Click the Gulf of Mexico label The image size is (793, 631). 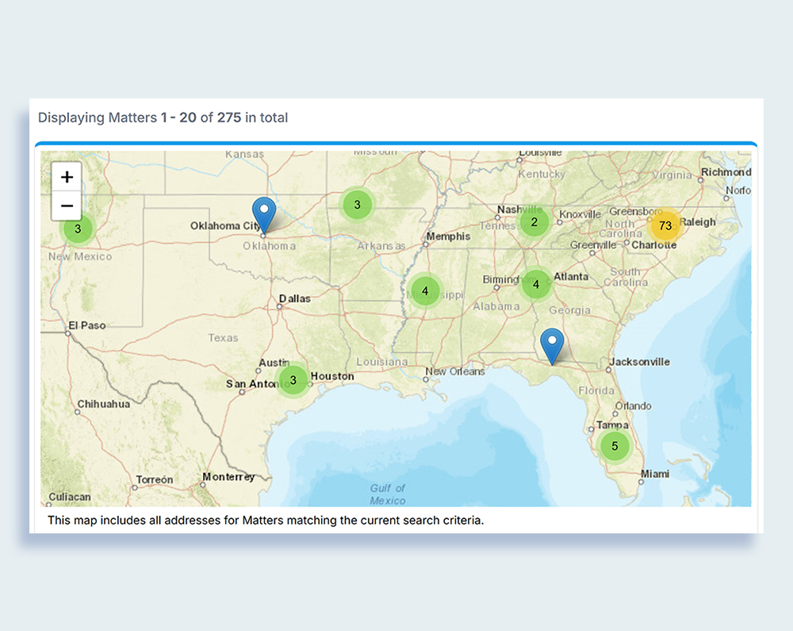pyautogui.click(x=388, y=494)
